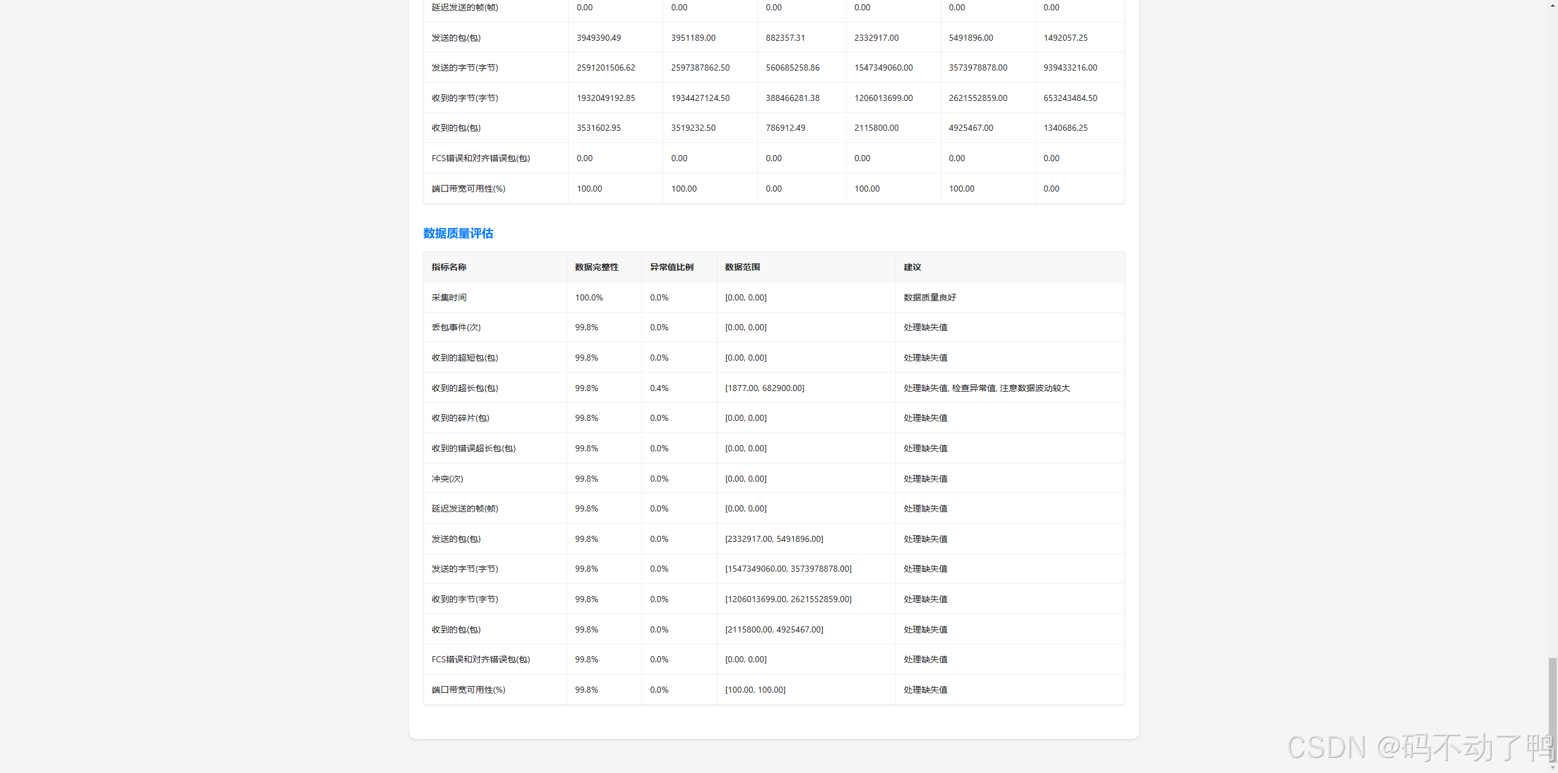Screen dimensions: 1558x773
Task: Click the 指标名称 column header
Action: point(449,267)
